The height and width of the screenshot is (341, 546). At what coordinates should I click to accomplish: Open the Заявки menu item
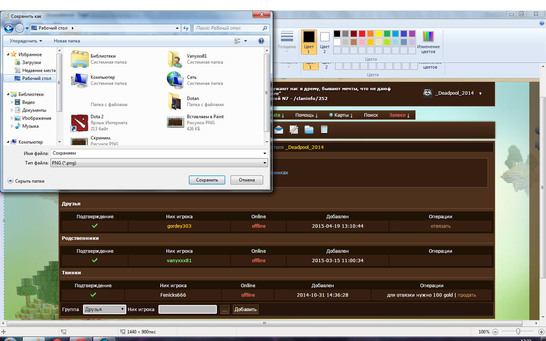399,115
